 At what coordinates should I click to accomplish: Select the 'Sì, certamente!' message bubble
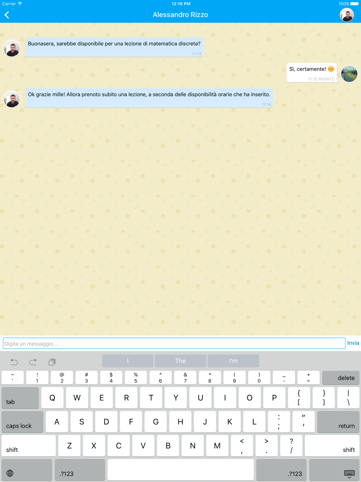pos(312,73)
